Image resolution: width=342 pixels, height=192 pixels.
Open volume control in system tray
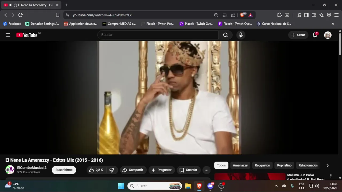[317, 186]
